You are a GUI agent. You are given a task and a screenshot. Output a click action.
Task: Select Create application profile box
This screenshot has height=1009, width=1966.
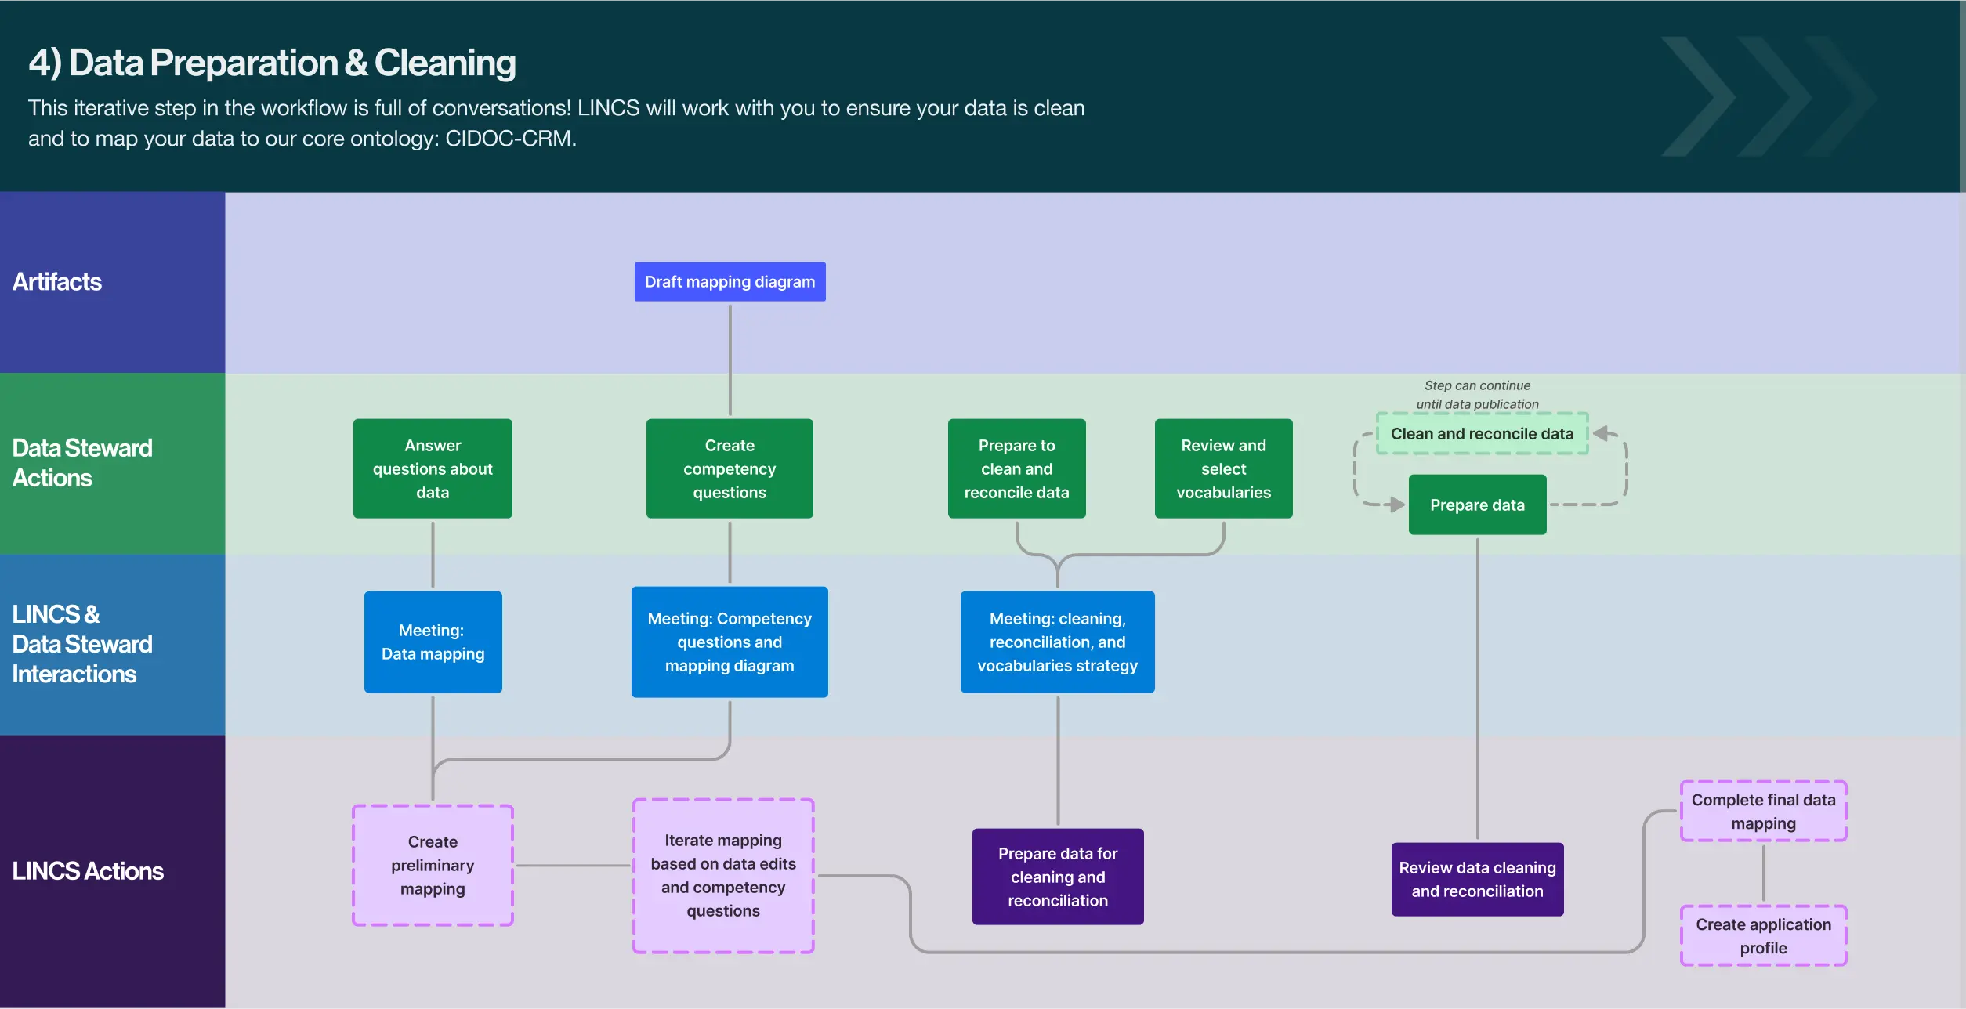pyautogui.click(x=1762, y=935)
